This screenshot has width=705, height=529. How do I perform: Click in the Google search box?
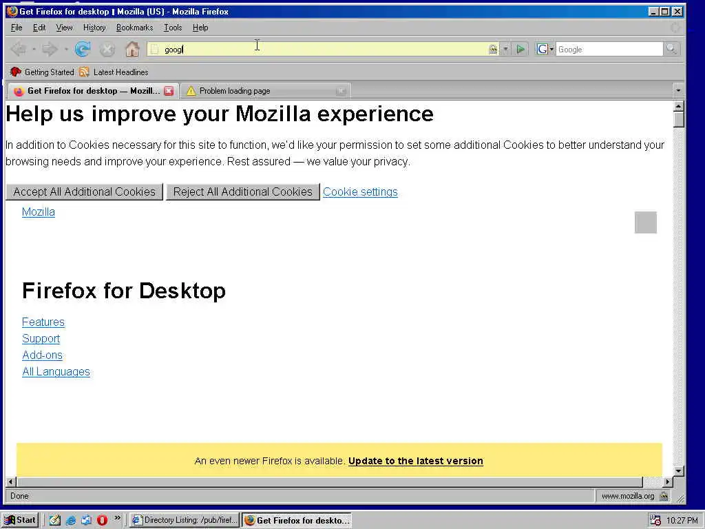coord(609,50)
